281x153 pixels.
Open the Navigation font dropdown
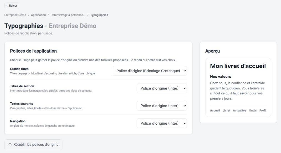[162, 123]
